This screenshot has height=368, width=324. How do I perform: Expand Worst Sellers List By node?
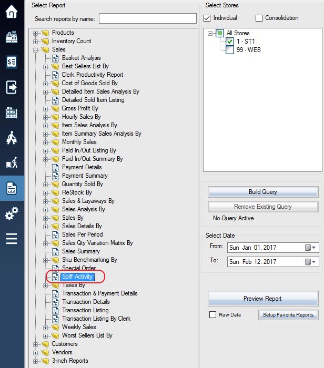pyautogui.click(x=46, y=336)
